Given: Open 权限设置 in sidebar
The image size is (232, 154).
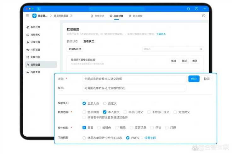Looking at the screenshot, I should [x=41, y=64].
